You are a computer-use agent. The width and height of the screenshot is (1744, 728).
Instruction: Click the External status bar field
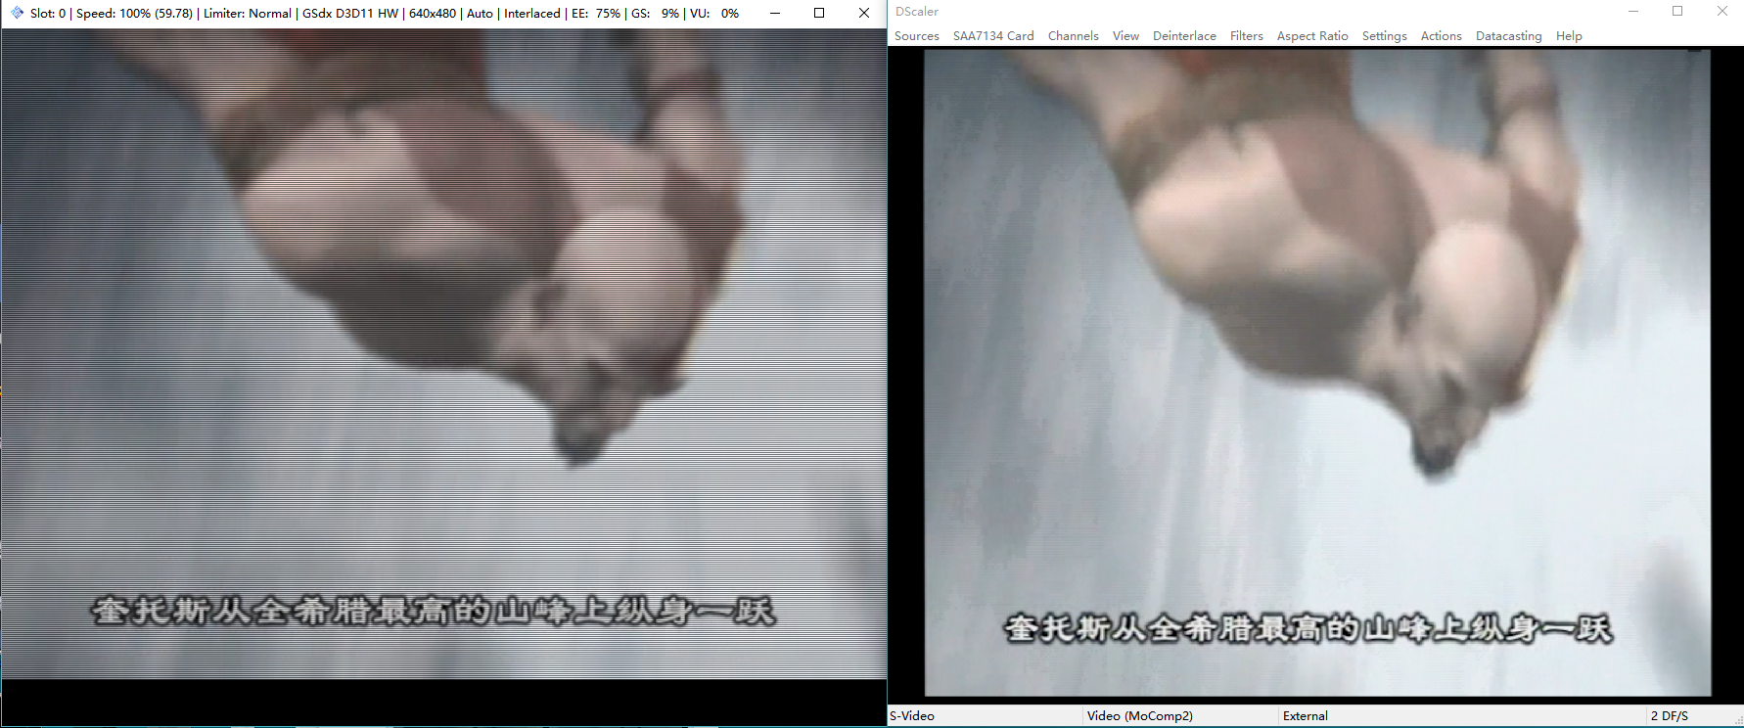coord(1463,716)
